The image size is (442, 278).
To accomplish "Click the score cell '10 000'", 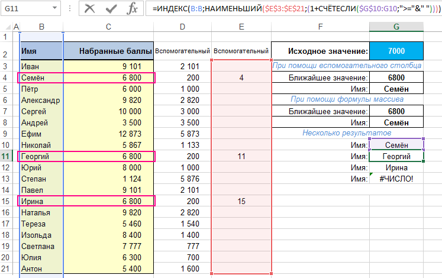I will [108, 112].
